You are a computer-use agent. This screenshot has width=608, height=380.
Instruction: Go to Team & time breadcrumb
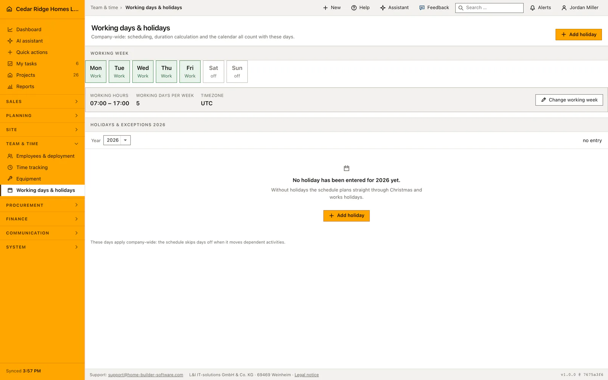point(104,8)
